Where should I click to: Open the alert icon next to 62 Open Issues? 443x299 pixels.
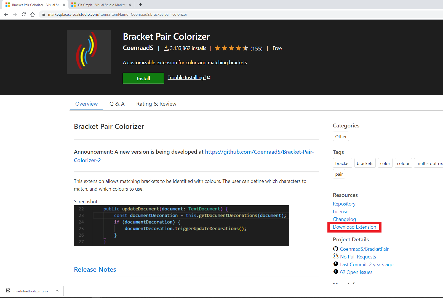tap(335, 272)
